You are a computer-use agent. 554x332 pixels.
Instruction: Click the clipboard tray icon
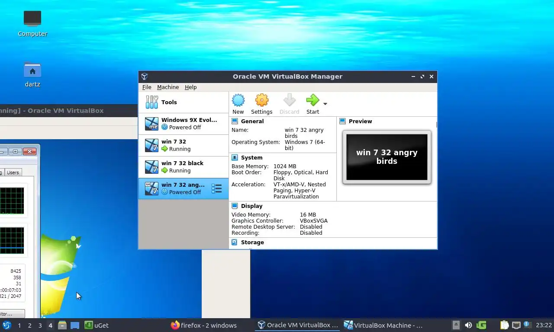click(504, 325)
